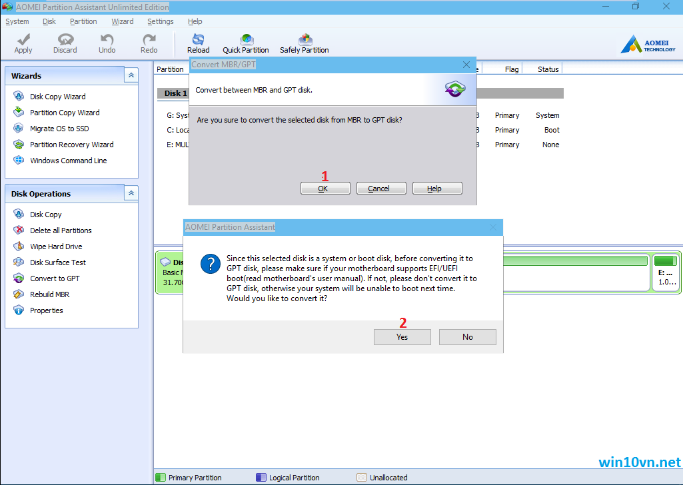The image size is (683, 485).
Task: Click the Logical Partition legend swatch
Action: point(261,478)
